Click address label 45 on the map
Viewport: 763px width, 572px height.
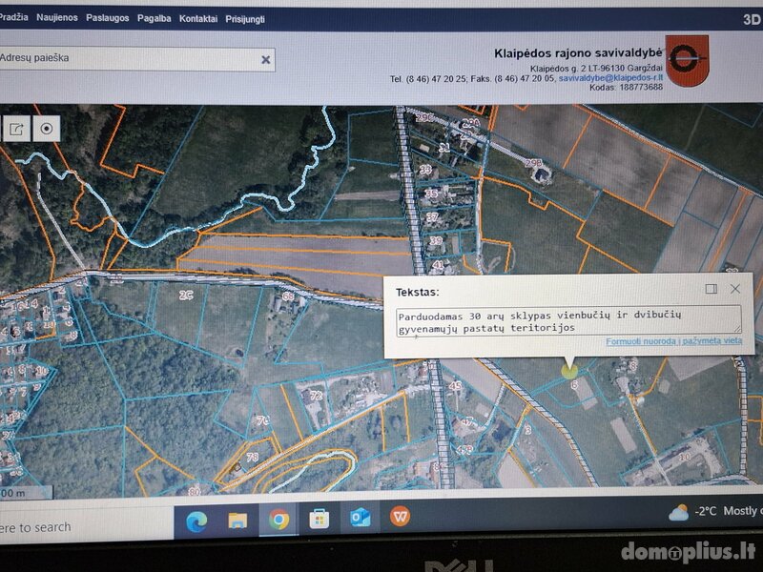[x=455, y=386]
